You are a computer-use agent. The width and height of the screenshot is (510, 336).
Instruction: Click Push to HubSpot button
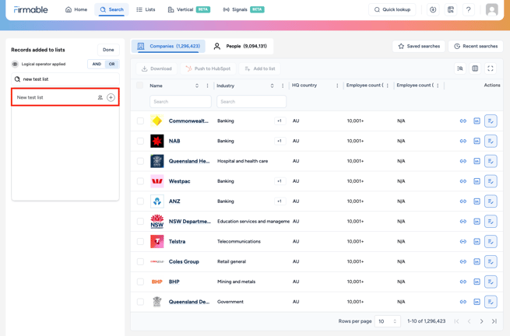(208, 68)
